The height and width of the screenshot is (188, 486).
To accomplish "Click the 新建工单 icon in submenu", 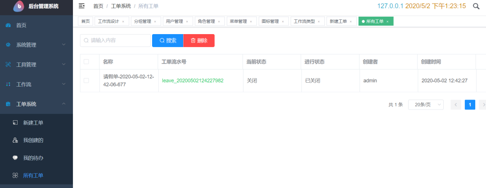I will point(15,123).
